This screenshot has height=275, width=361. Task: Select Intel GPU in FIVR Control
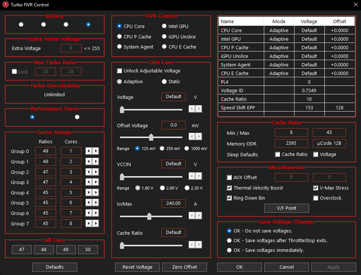click(164, 26)
